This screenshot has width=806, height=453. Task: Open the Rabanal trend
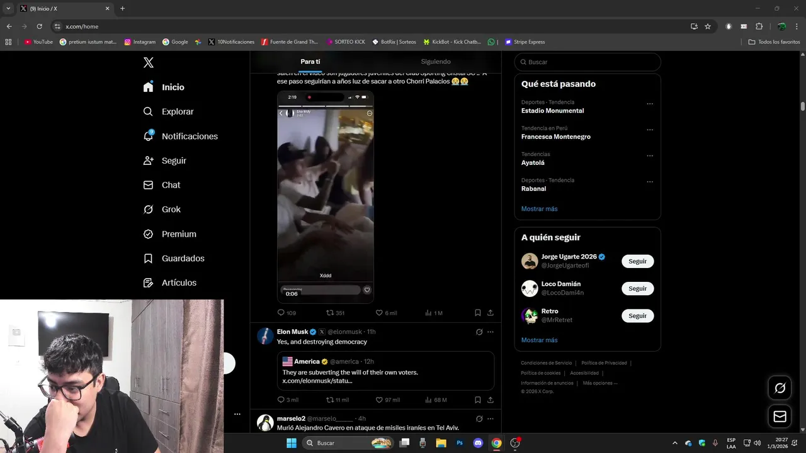point(533,189)
